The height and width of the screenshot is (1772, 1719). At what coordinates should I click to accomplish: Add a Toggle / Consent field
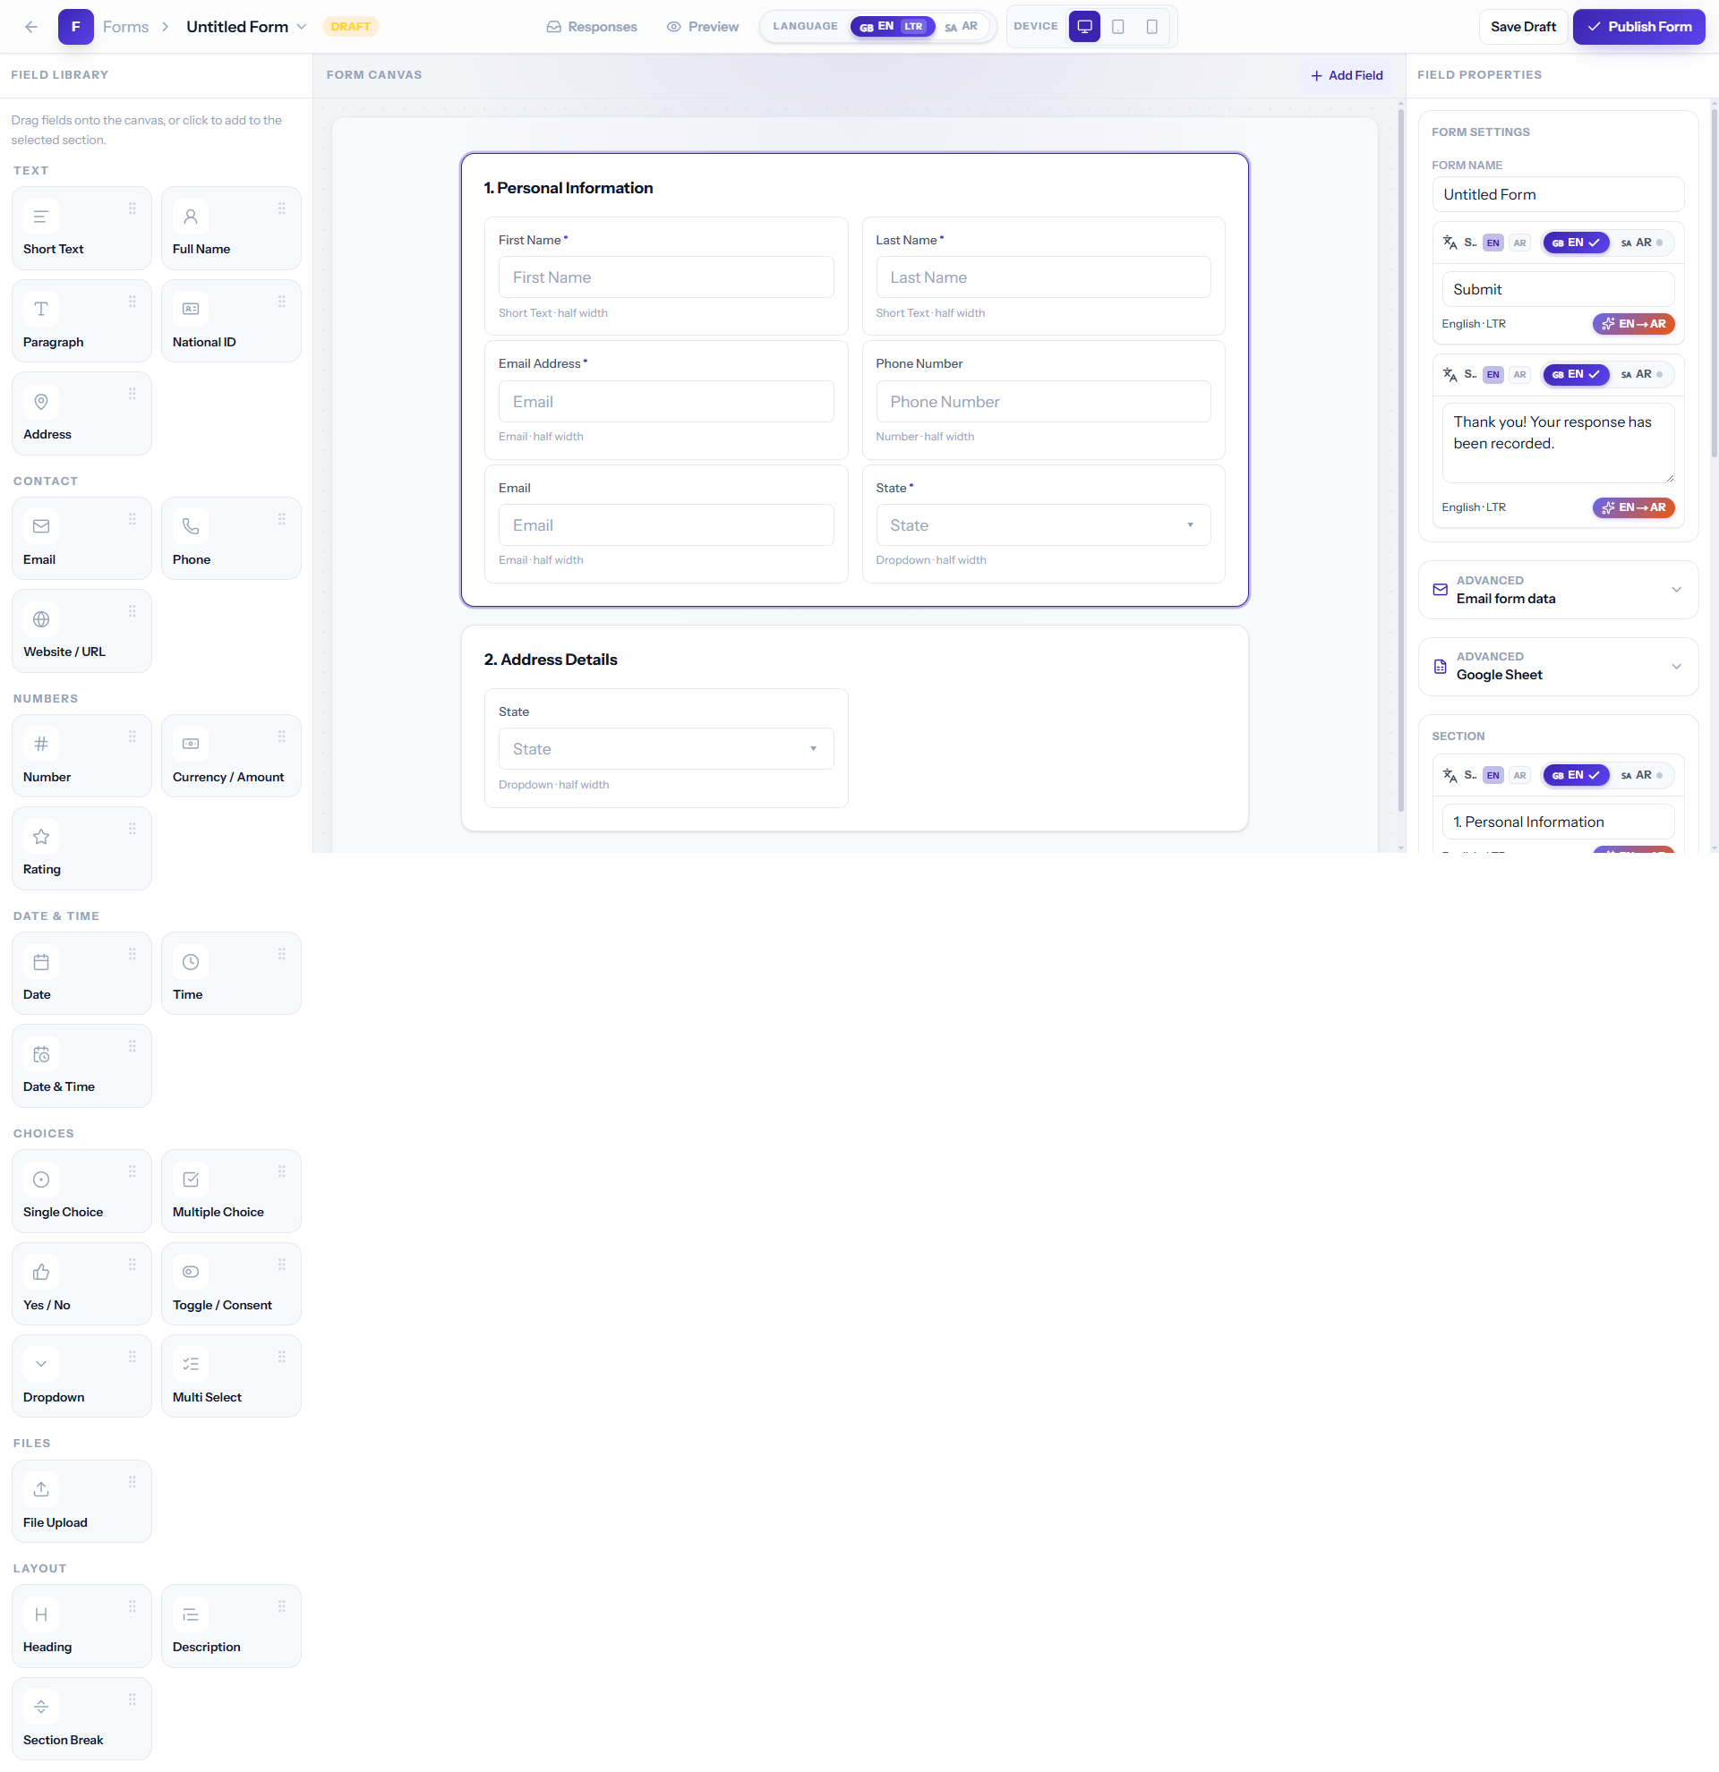(231, 1285)
